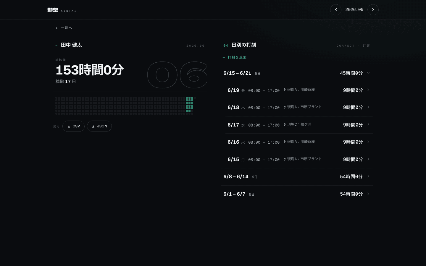Select the 6/15 date text
Viewport: 426px width, 266px height.
pyautogui.click(x=233, y=160)
